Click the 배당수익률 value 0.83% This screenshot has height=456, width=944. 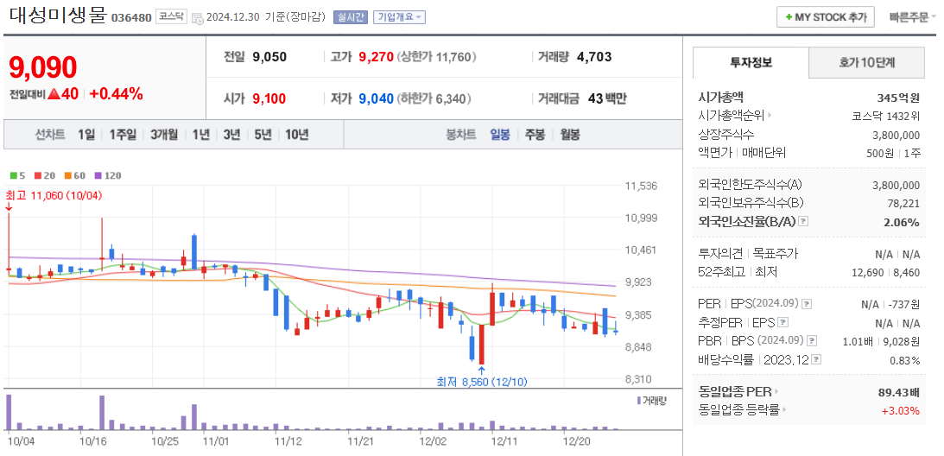(x=907, y=361)
